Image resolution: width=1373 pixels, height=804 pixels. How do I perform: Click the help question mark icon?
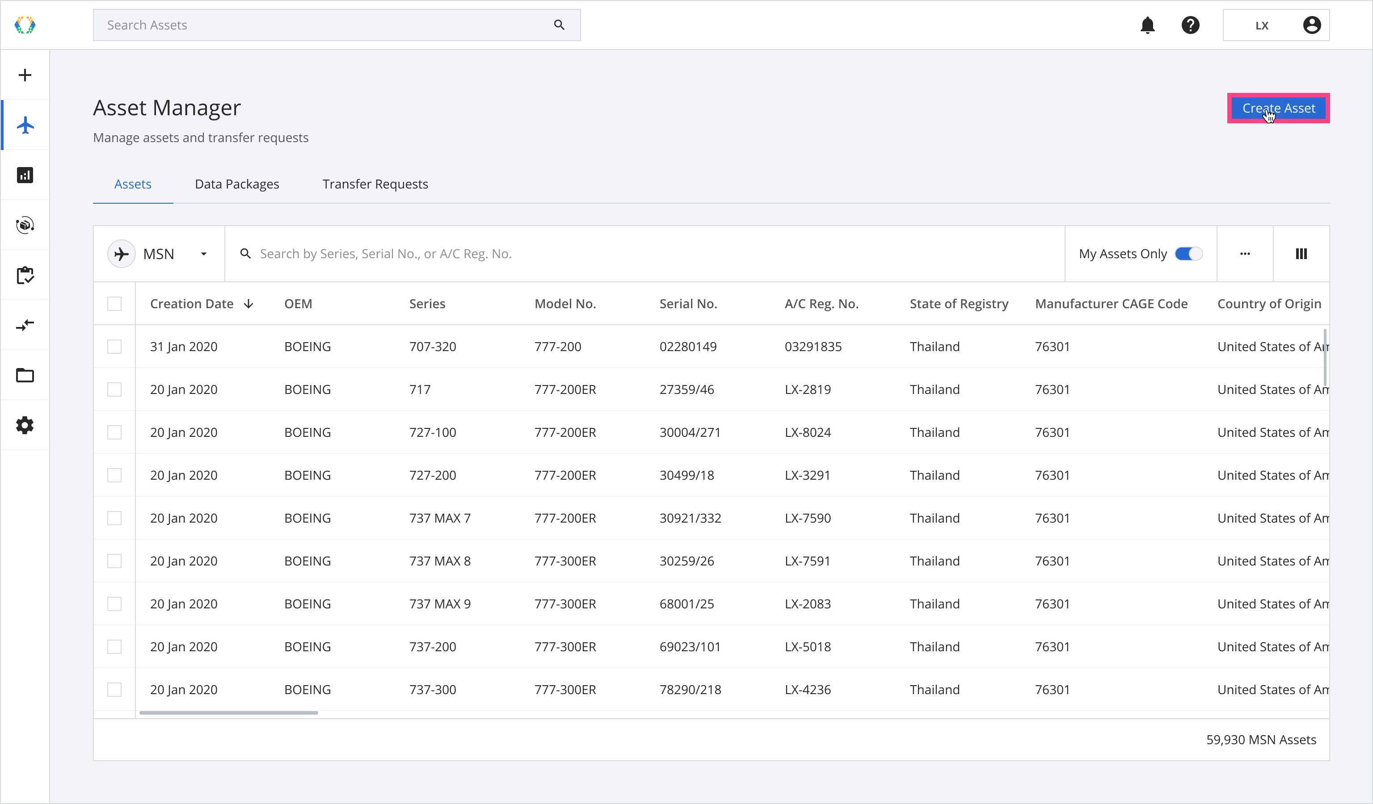(x=1191, y=25)
